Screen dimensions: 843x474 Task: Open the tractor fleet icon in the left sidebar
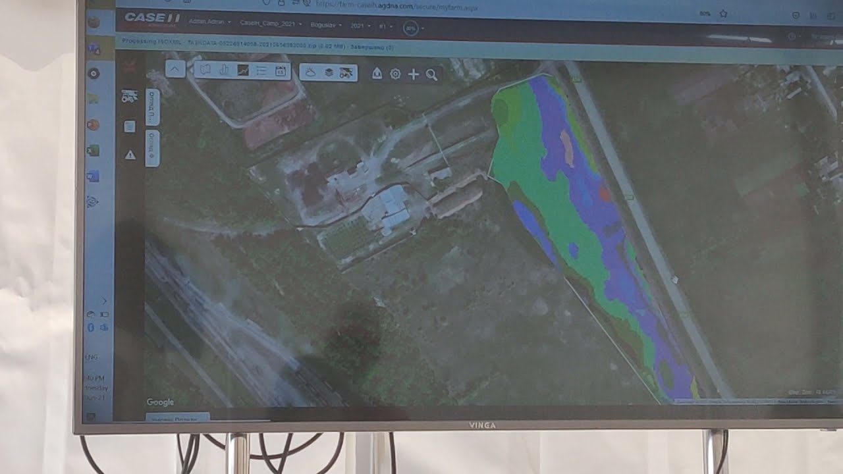click(x=129, y=97)
